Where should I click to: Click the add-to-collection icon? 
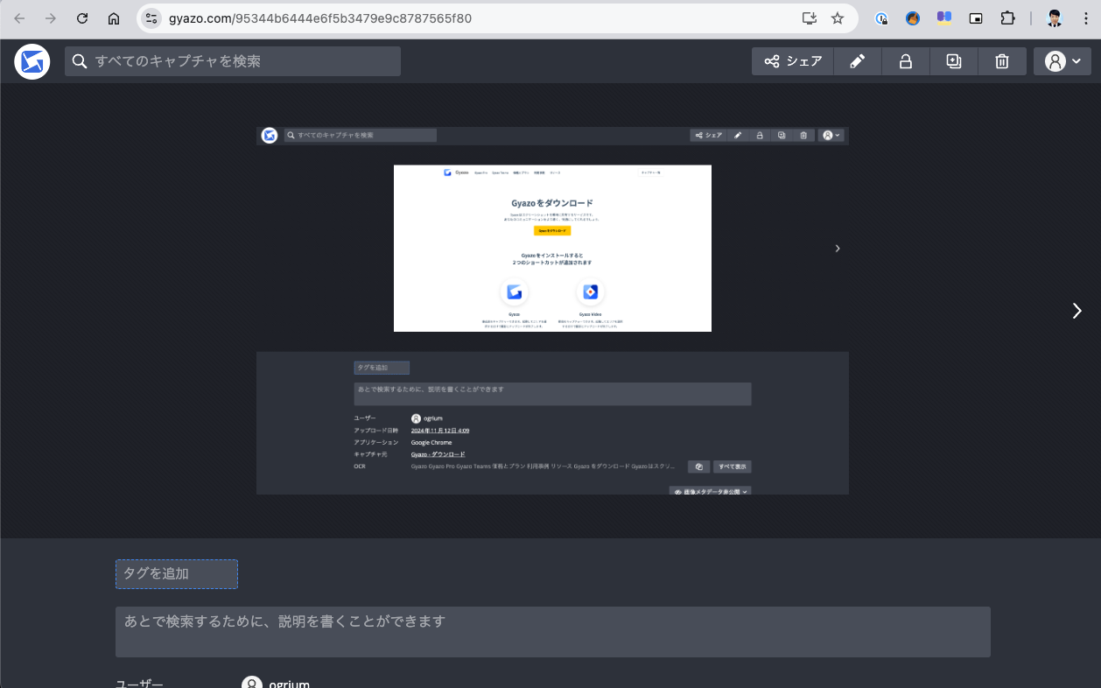pos(954,61)
